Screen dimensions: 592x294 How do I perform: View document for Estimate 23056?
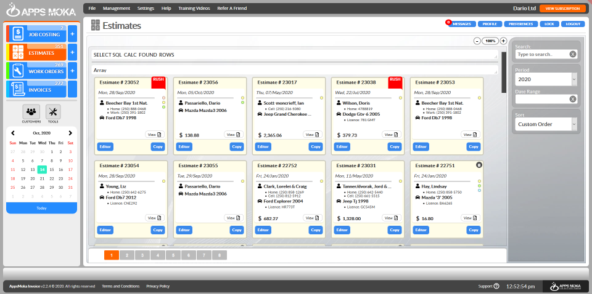234,134
